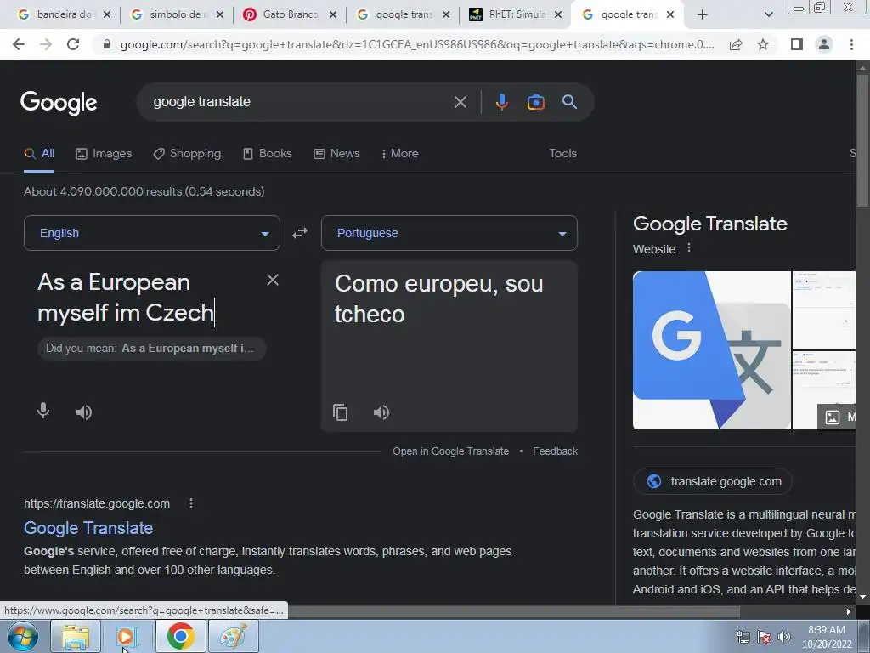
Task: Open more images button on knowledge panel
Action: point(837,417)
